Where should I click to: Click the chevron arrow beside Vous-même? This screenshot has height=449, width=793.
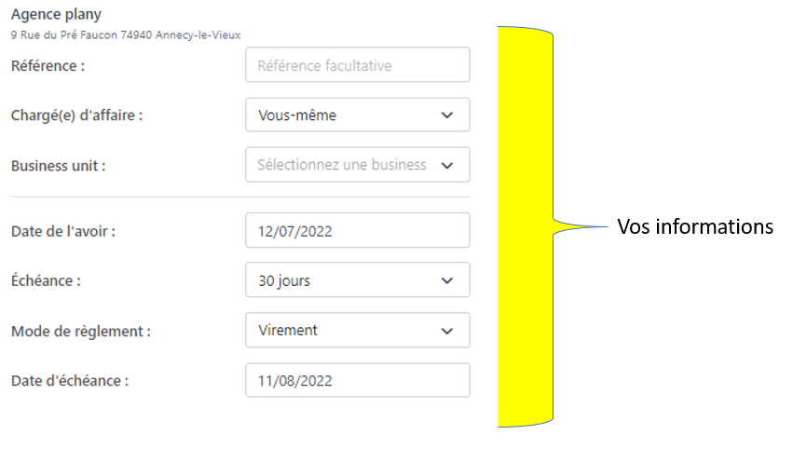[x=447, y=116]
